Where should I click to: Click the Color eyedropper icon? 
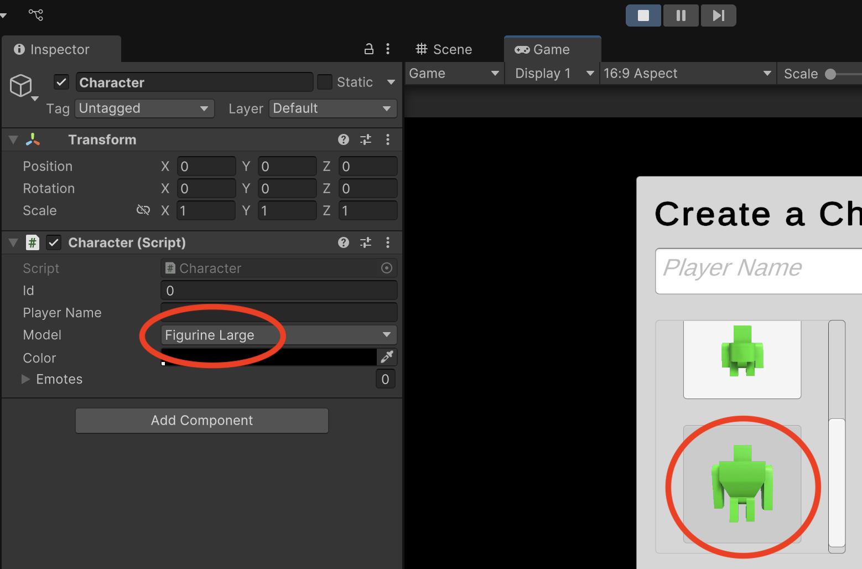[387, 357]
